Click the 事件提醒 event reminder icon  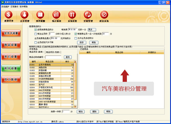coord(40,15)
